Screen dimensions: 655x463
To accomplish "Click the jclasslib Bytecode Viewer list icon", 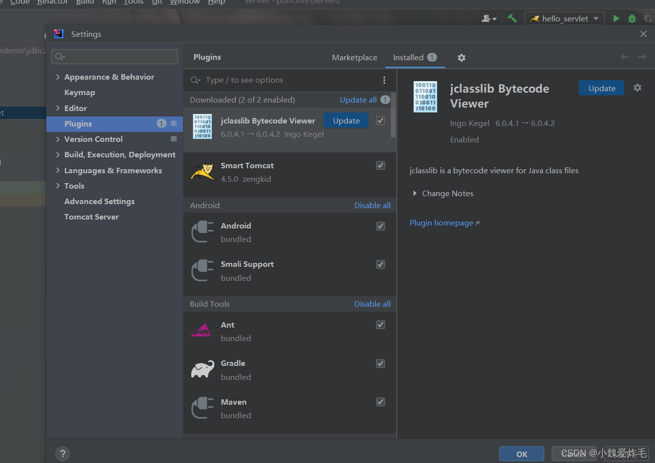I will point(202,126).
